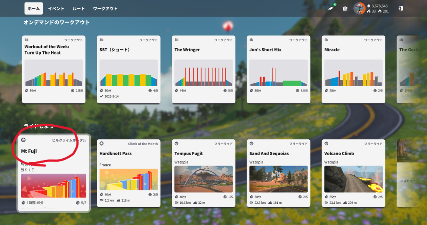
Task: Click the 1時間 45分 duration on Mt Fuji card
Action: point(35,203)
